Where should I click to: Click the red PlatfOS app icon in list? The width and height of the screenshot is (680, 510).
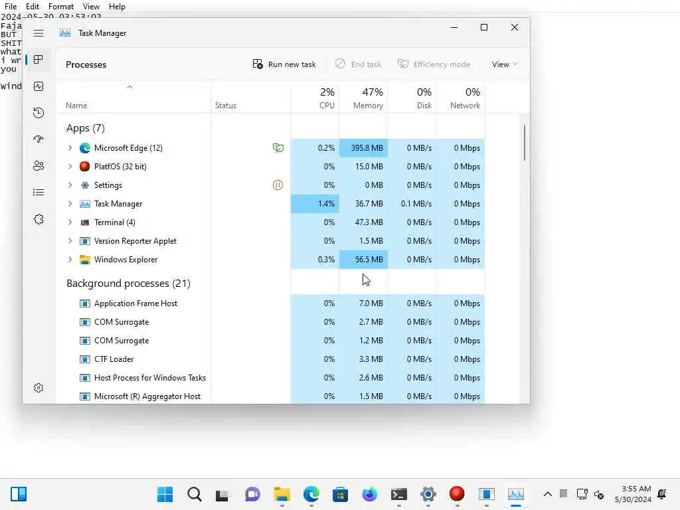click(x=84, y=167)
